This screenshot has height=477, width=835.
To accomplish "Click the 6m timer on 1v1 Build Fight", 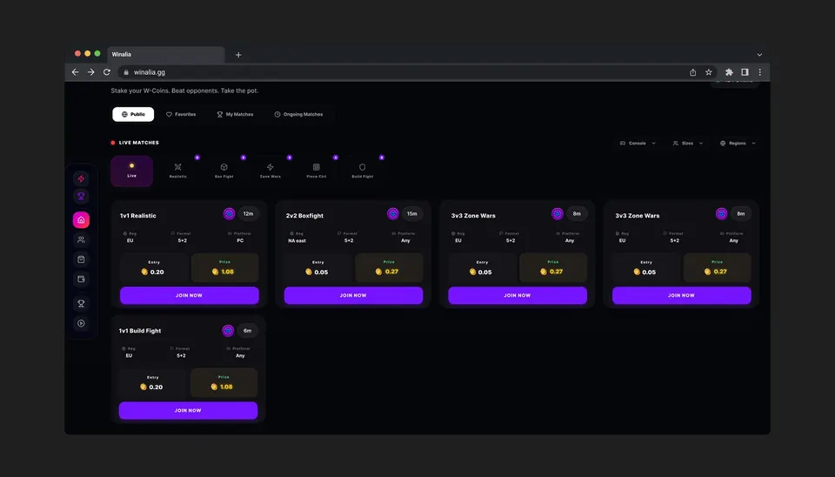I will (x=247, y=331).
